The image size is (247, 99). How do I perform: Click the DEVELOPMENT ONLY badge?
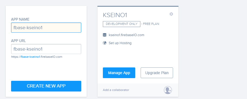[x=121, y=24]
